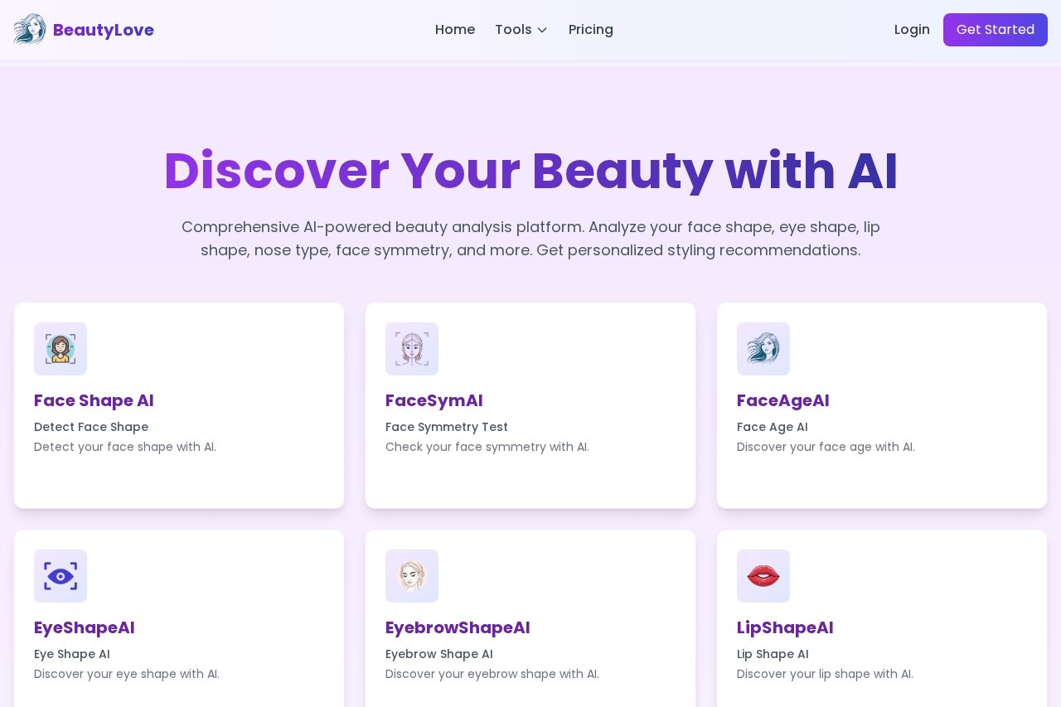Select Home in the navigation bar
Viewport: 1061px width, 707px height.
(455, 30)
